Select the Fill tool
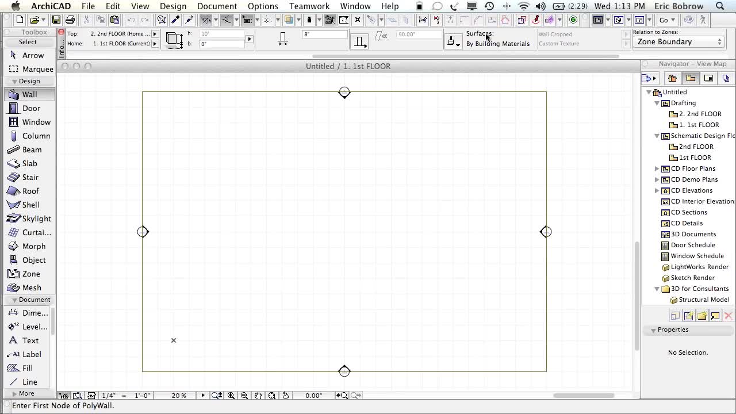 (x=28, y=368)
